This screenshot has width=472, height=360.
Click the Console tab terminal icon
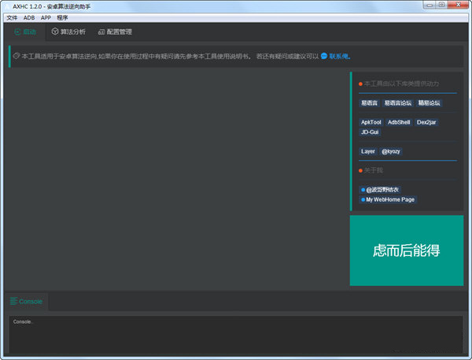click(x=13, y=301)
